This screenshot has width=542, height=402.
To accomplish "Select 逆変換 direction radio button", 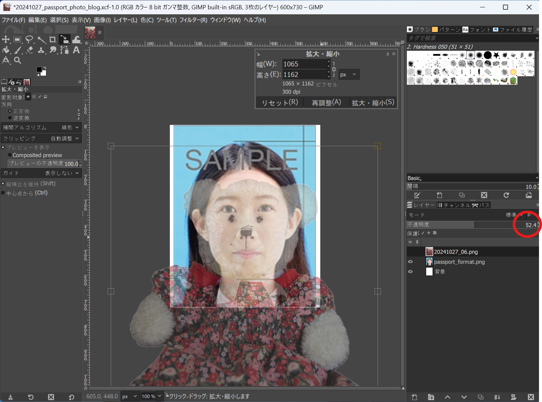I will pyautogui.click(x=10, y=118).
